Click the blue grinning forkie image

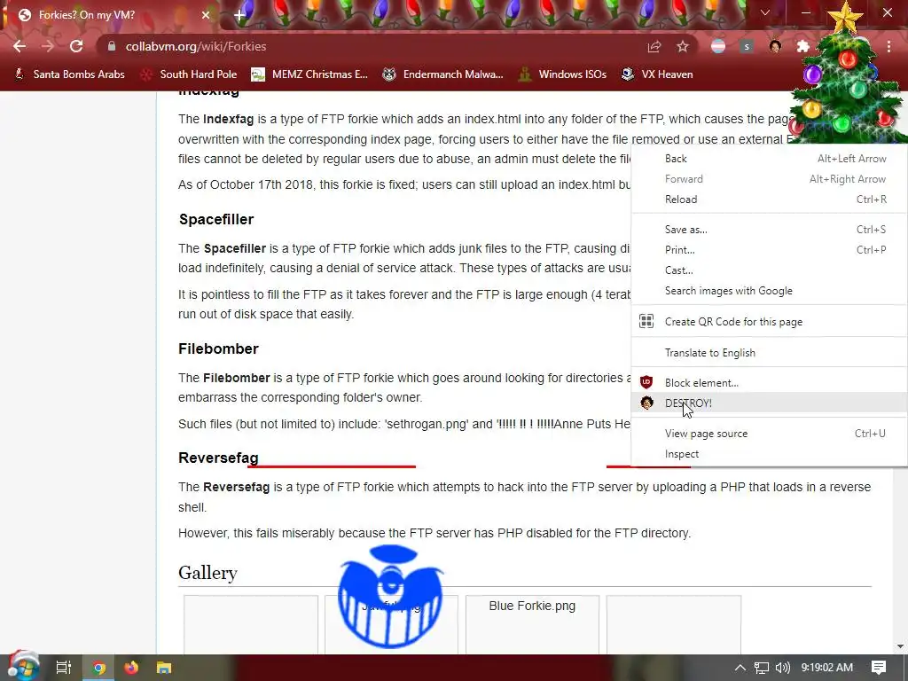tap(391, 597)
